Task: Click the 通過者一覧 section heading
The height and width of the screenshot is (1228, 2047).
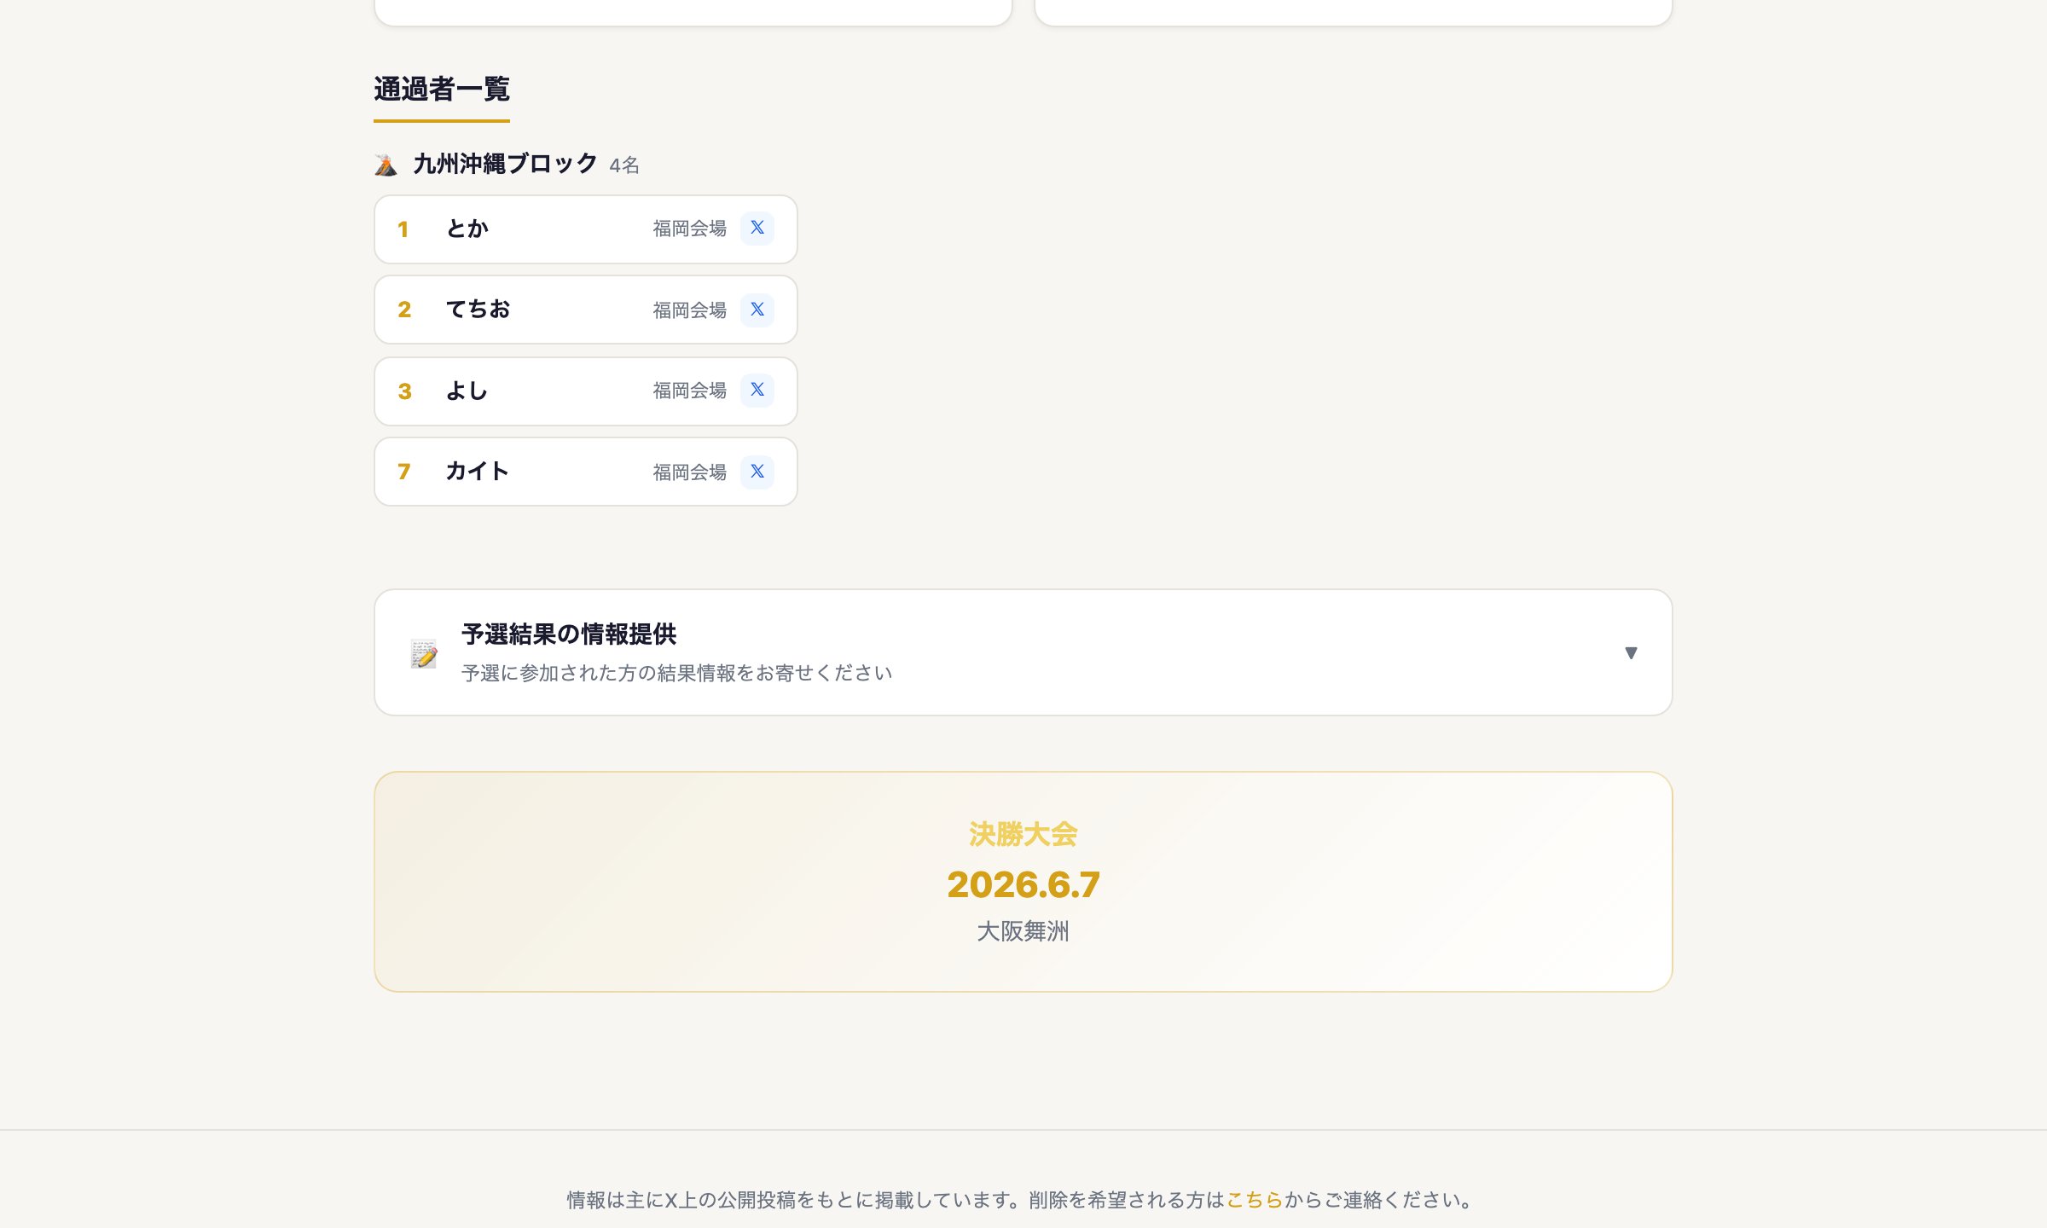Action: (442, 89)
